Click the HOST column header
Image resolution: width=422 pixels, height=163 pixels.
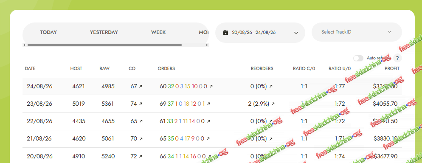click(76, 69)
